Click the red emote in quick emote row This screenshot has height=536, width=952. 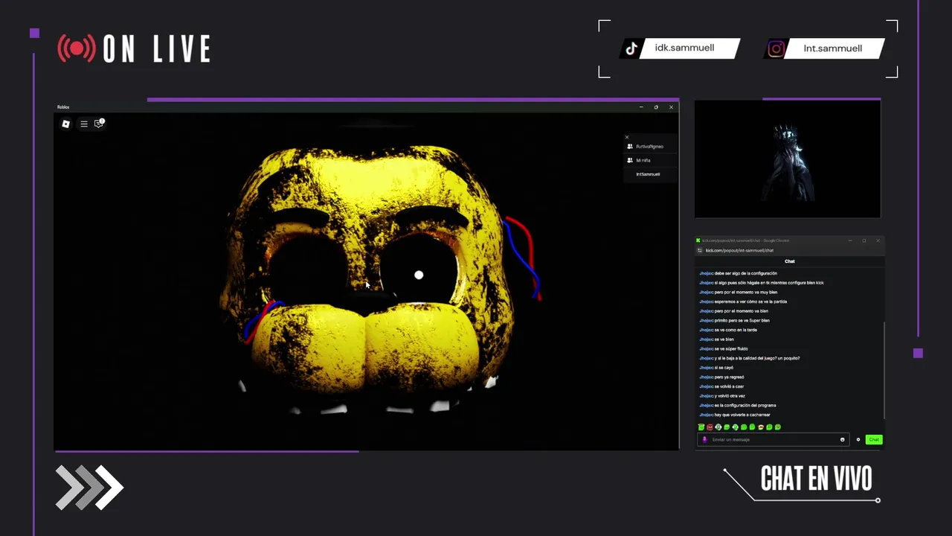pos(710,427)
